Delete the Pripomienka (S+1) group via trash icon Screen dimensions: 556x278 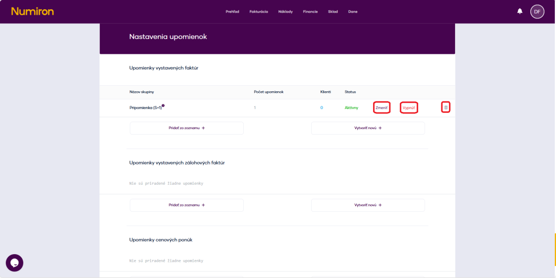[x=446, y=108]
